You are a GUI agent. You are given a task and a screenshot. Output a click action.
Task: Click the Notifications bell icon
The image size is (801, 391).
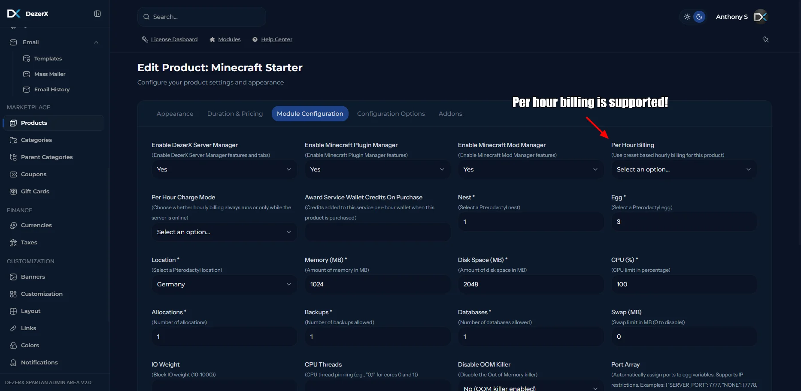coord(13,363)
